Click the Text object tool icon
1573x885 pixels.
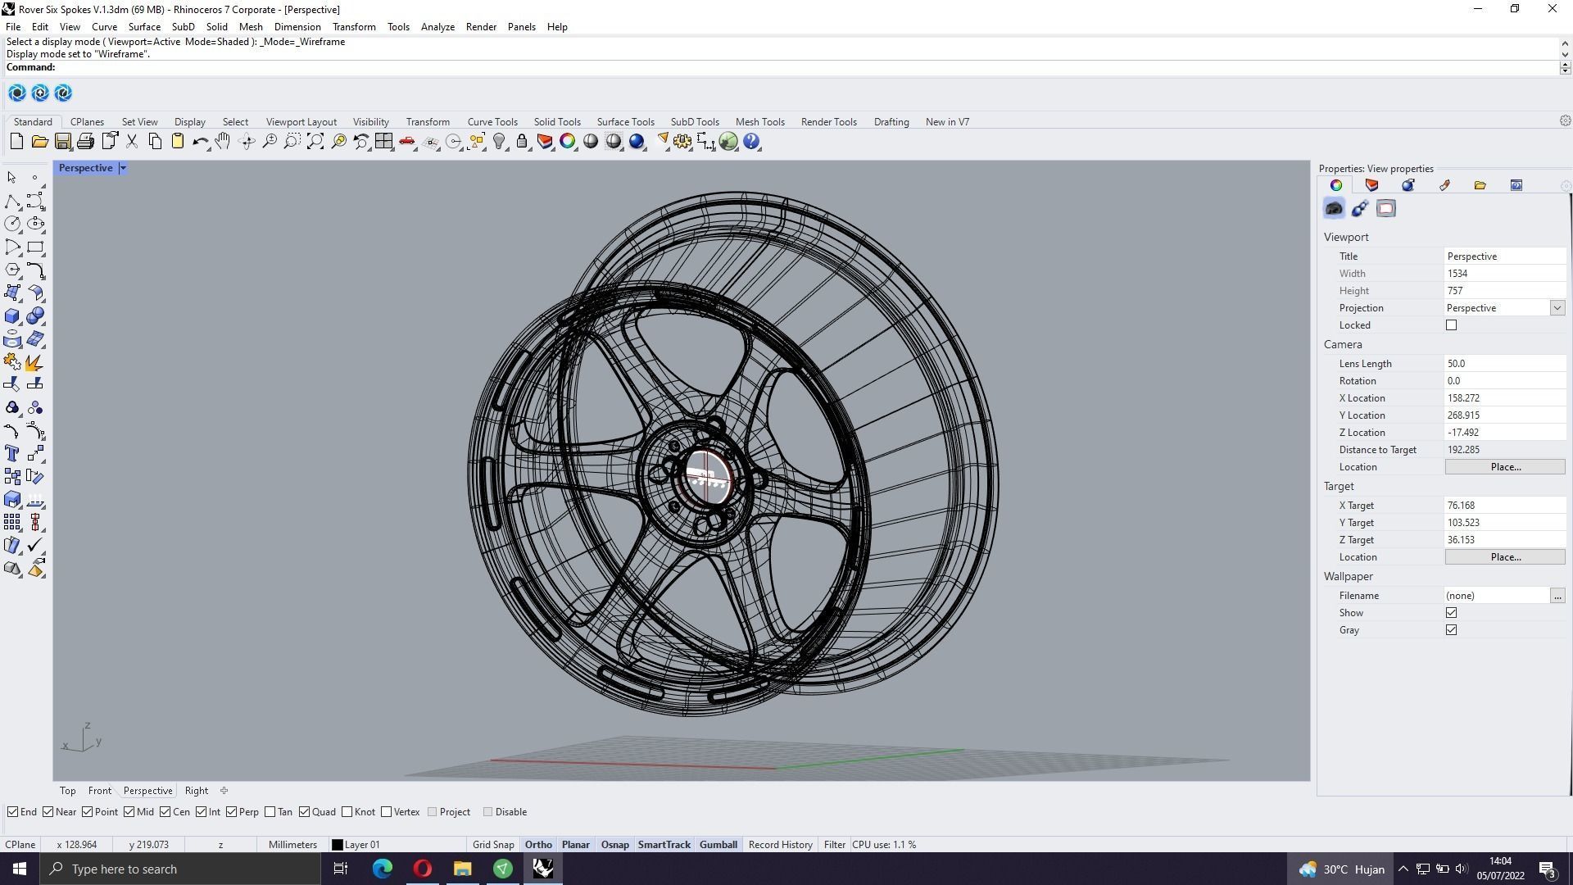(12, 453)
